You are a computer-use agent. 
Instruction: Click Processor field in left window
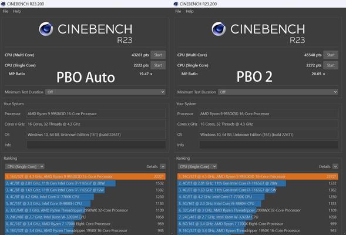tap(96, 113)
